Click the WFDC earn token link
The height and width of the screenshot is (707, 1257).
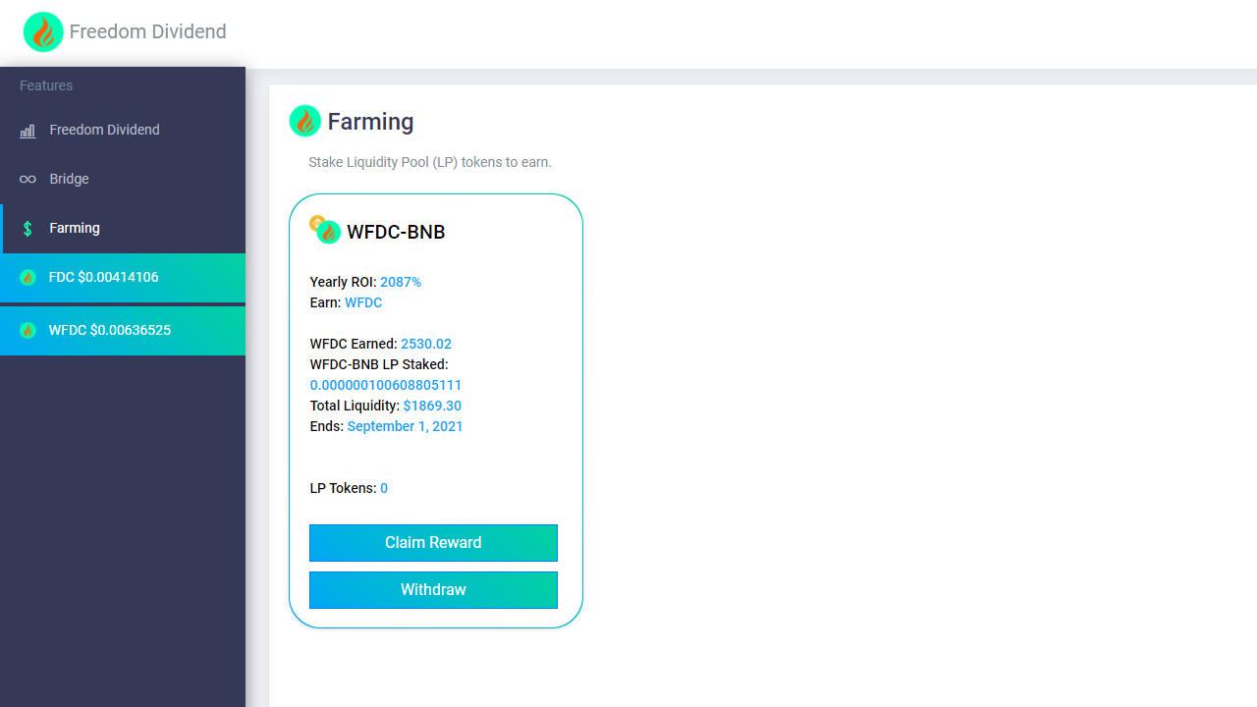(x=363, y=302)
